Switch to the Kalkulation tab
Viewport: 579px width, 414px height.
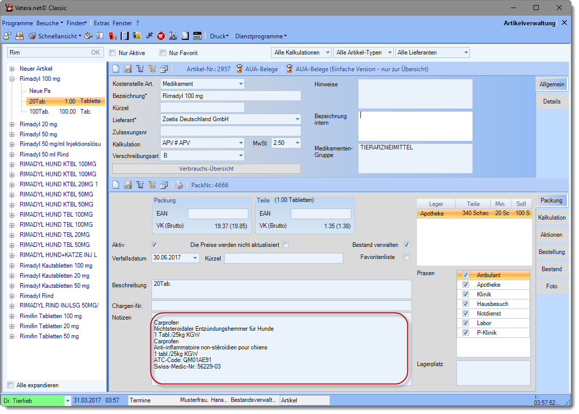tap(551, 218)
